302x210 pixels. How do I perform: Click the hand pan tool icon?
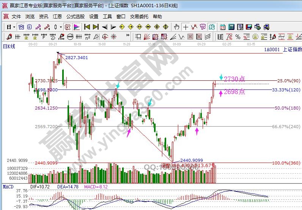pos(176,27)
